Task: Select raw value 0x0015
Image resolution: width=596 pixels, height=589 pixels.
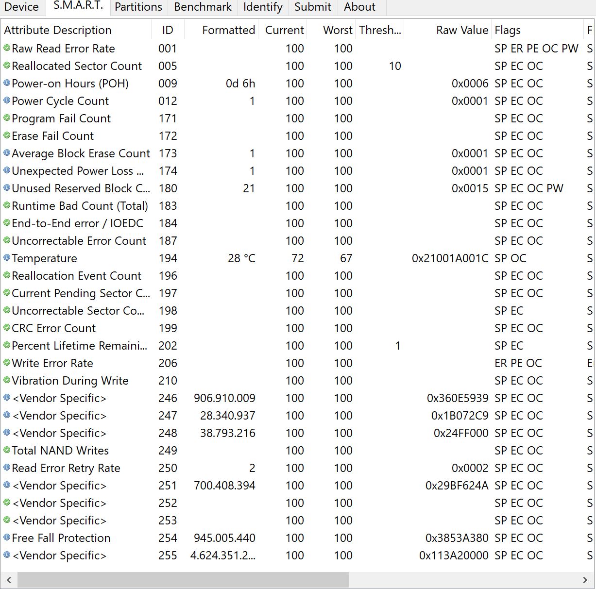Action: pyautogui.click(x=470, y=188)
